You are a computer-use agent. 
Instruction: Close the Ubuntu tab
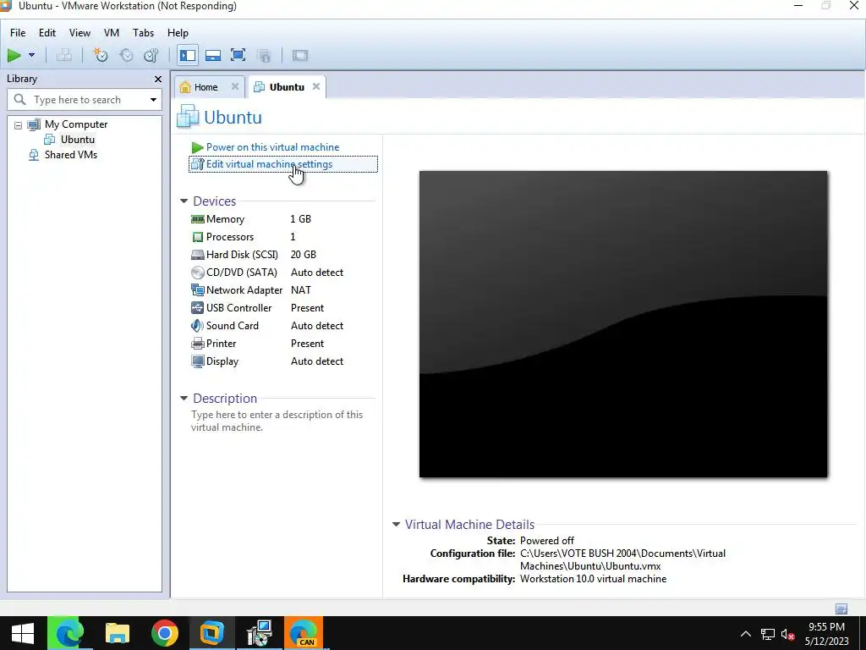[316, 87]
